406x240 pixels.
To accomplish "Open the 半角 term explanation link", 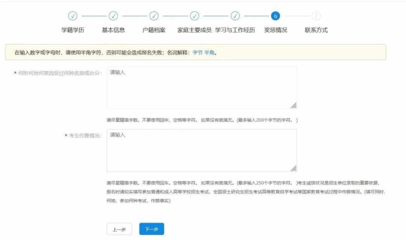I will tap(209, 52).
